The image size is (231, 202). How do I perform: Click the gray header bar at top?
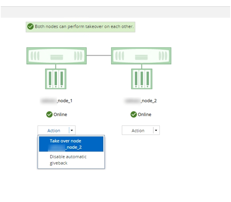pyautogui.click(x=116, y=12)
